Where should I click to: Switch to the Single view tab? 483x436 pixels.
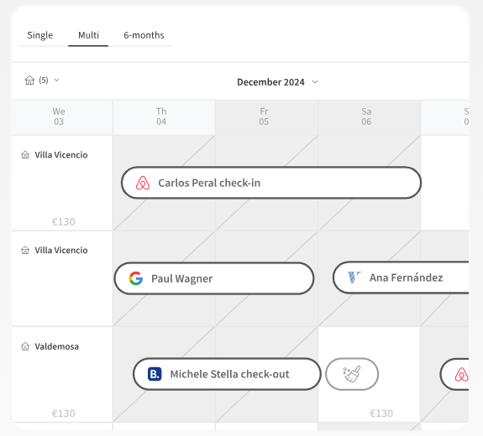point(40,35)
